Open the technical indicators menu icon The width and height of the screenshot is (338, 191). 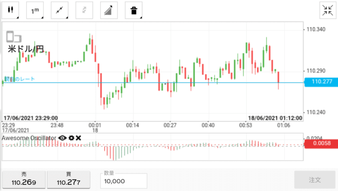[x=109, y=10]
